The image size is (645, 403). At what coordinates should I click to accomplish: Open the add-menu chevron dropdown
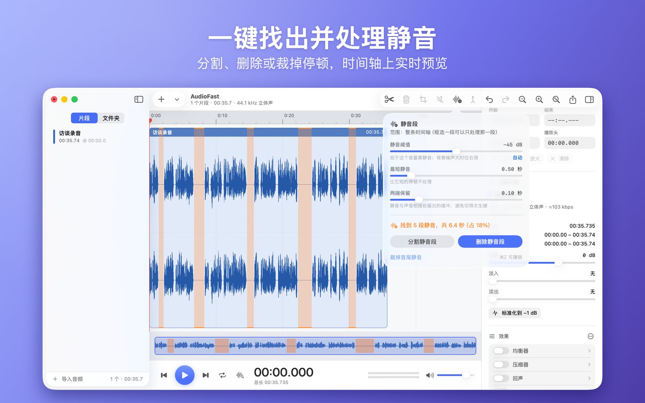pos(177,99)
